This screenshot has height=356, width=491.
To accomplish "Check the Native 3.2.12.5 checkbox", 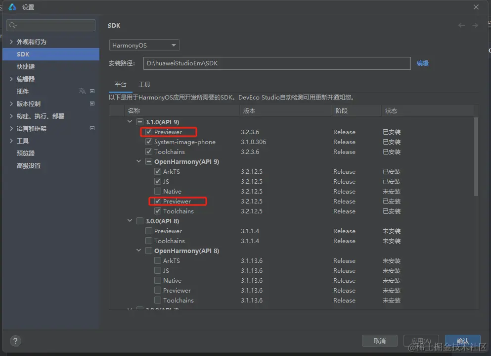I will pos(158,191).
